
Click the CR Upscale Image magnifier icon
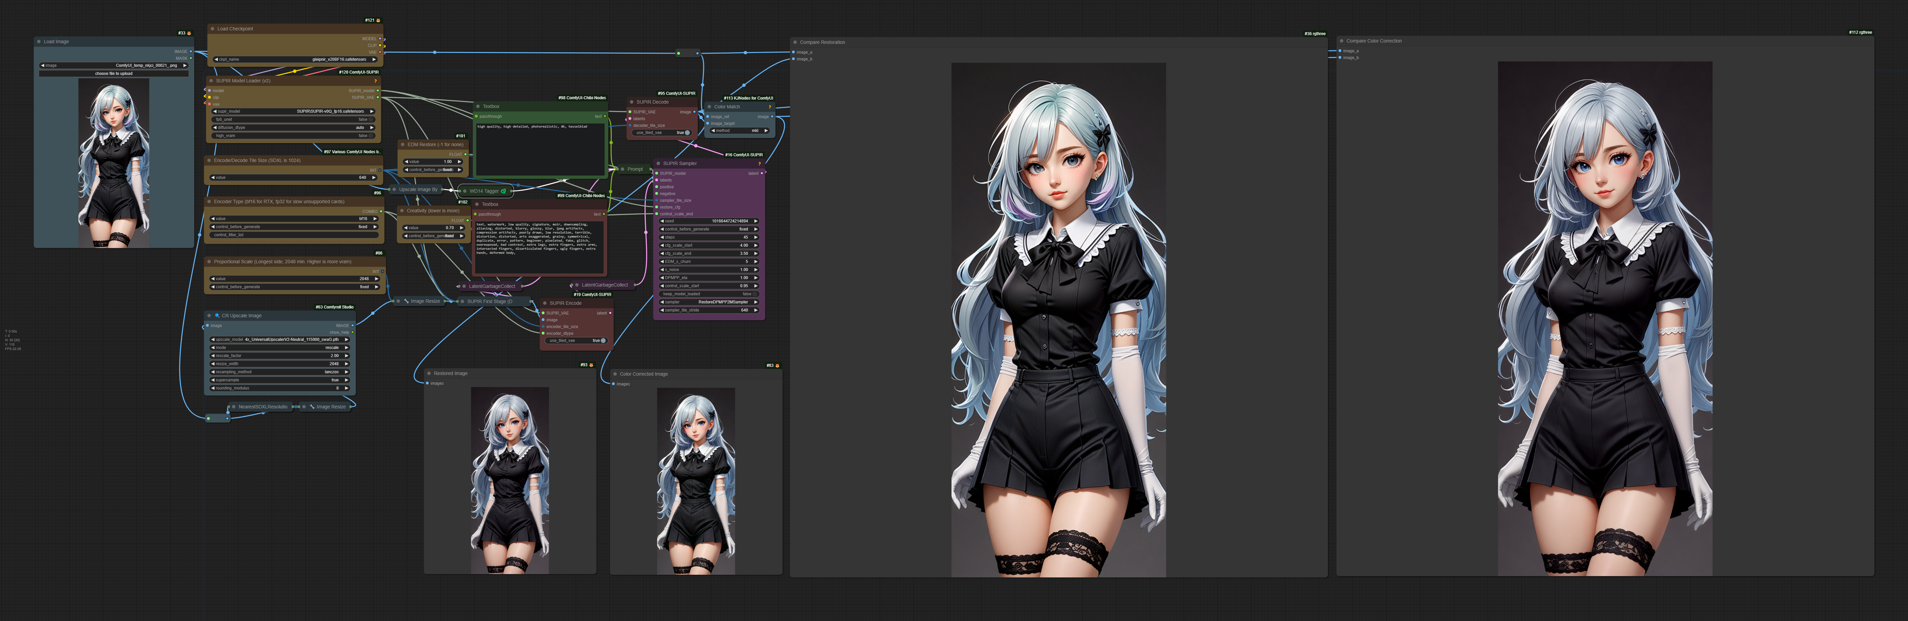coord(217,315)
